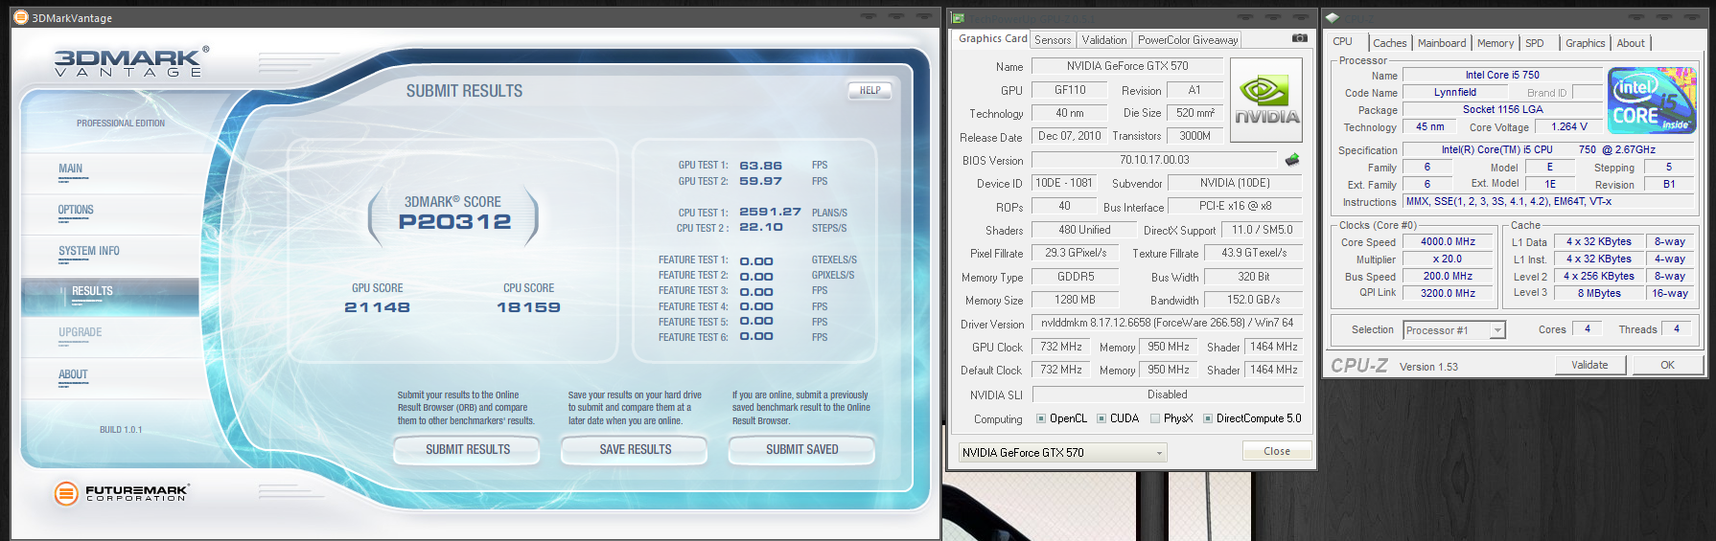Switch to the Caches tab in CPU-Z
The width and height of the screenshot is (1716, 541).
pyautogui.click(x=1389, y=43)
